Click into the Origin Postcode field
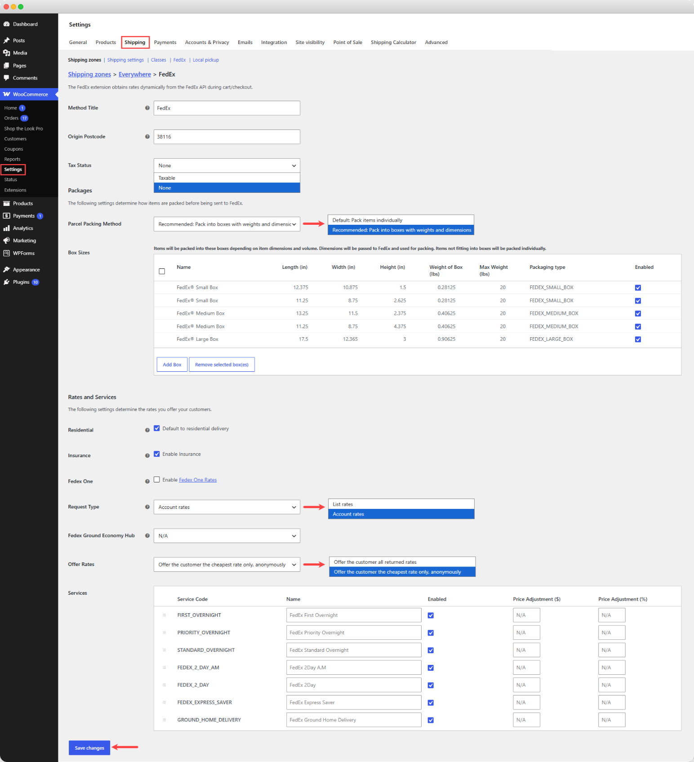694x762 pixels. pos(227,137)
